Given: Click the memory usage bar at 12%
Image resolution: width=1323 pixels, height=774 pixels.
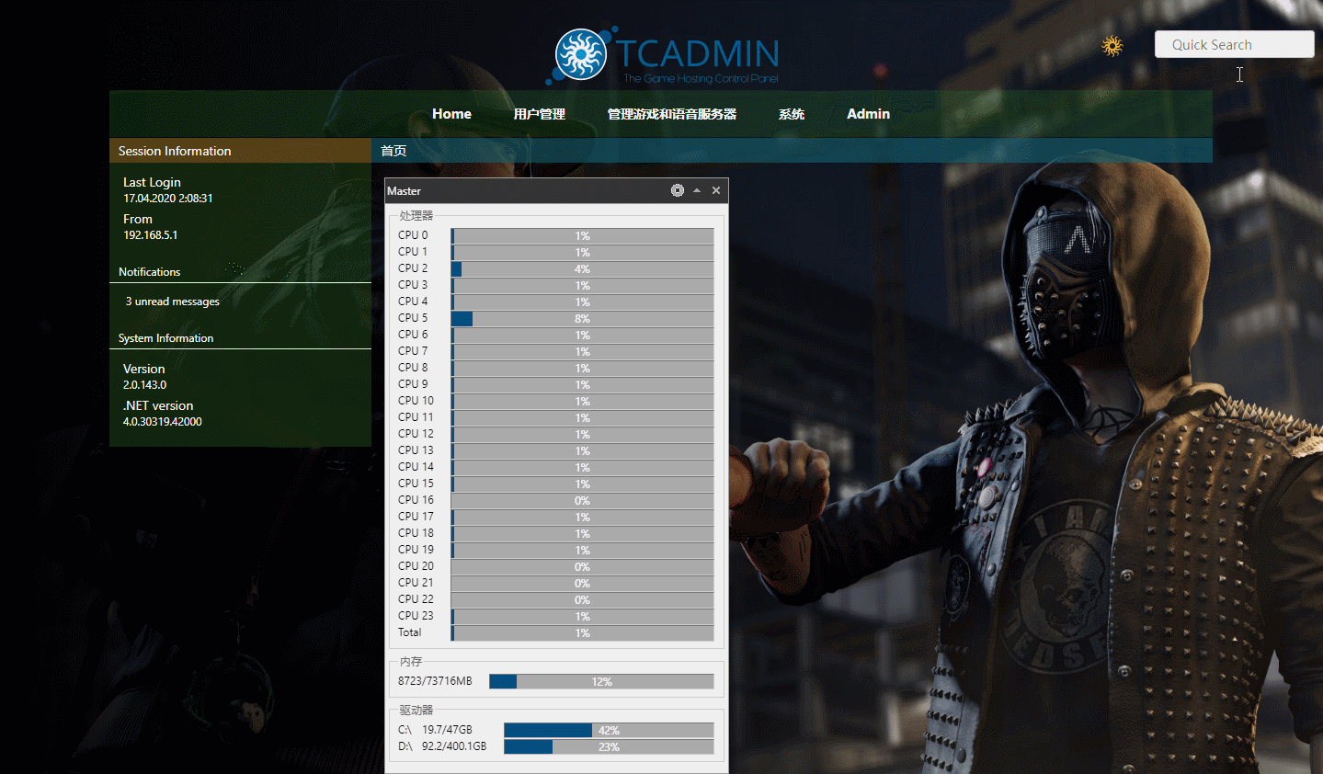Looking at the screenshot, I should point(601,681).
